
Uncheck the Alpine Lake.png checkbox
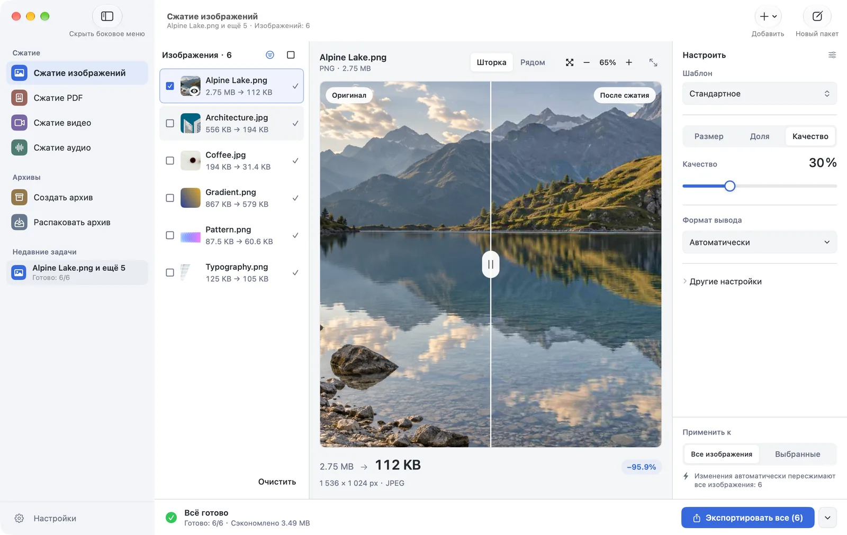coord(170,86)
